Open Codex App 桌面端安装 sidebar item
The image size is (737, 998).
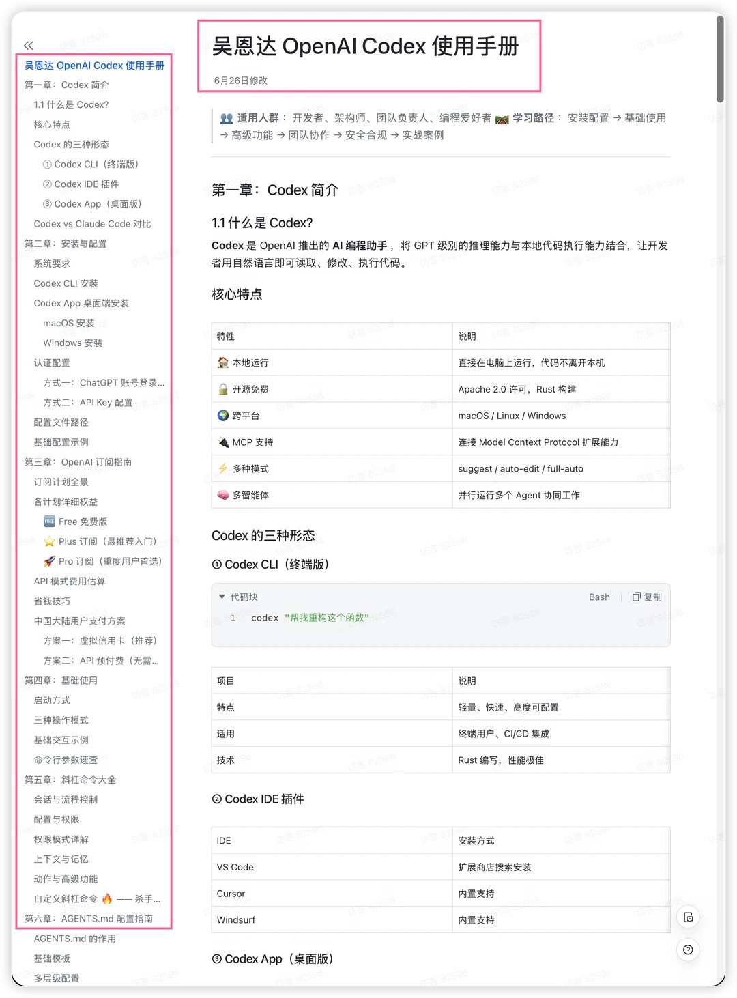click(x=81, y=302)
